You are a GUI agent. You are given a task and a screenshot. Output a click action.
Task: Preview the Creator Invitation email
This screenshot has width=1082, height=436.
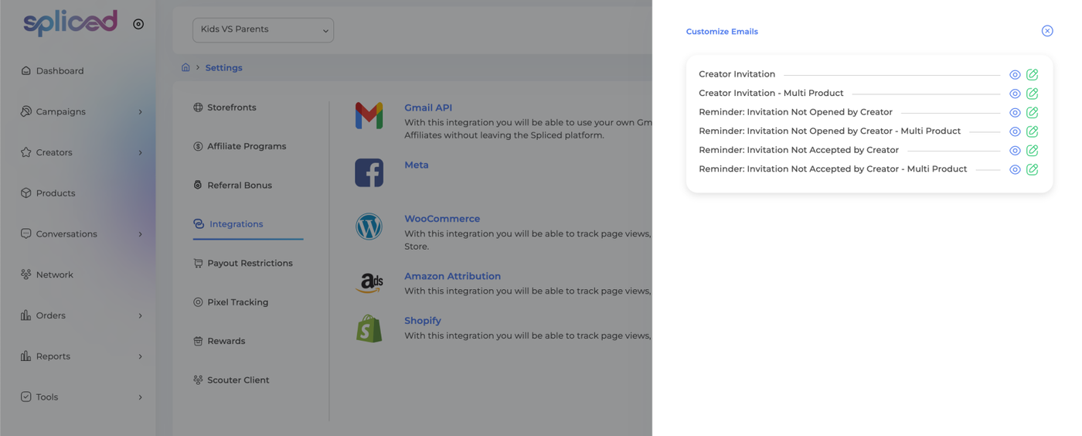click(x=1015, y=75)
